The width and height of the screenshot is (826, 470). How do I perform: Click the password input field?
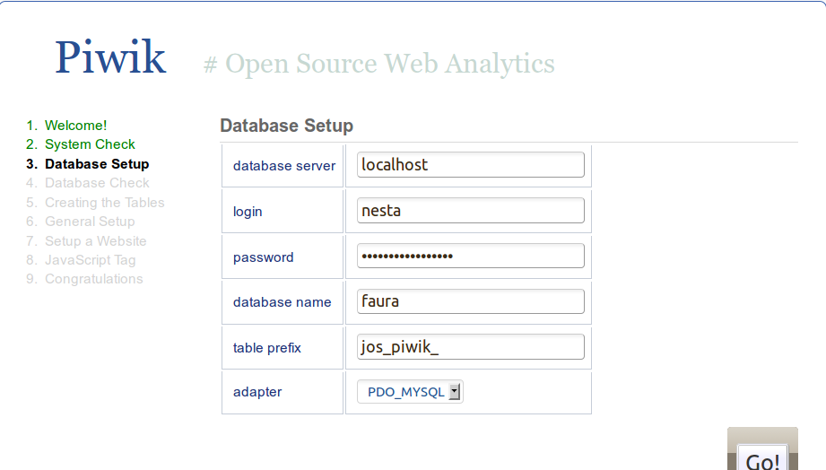pos(471,256)
